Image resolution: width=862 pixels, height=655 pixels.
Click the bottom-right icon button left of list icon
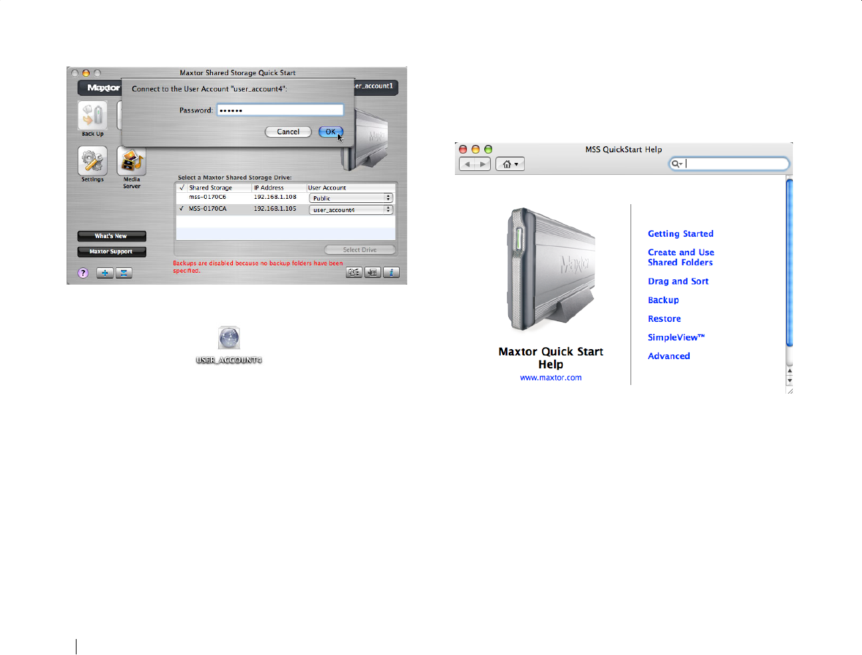[x=355, y=272]
